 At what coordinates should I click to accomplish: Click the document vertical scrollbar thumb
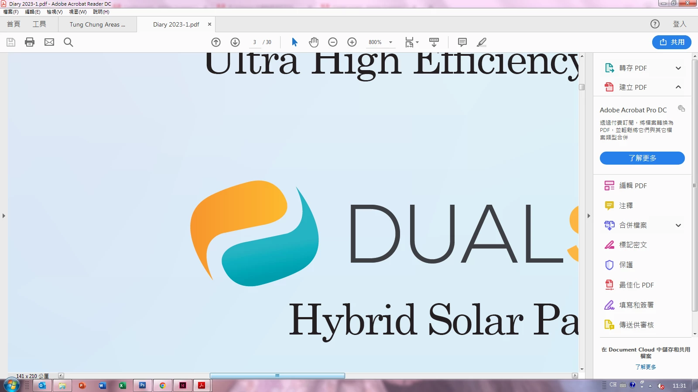tap(582, 87)
